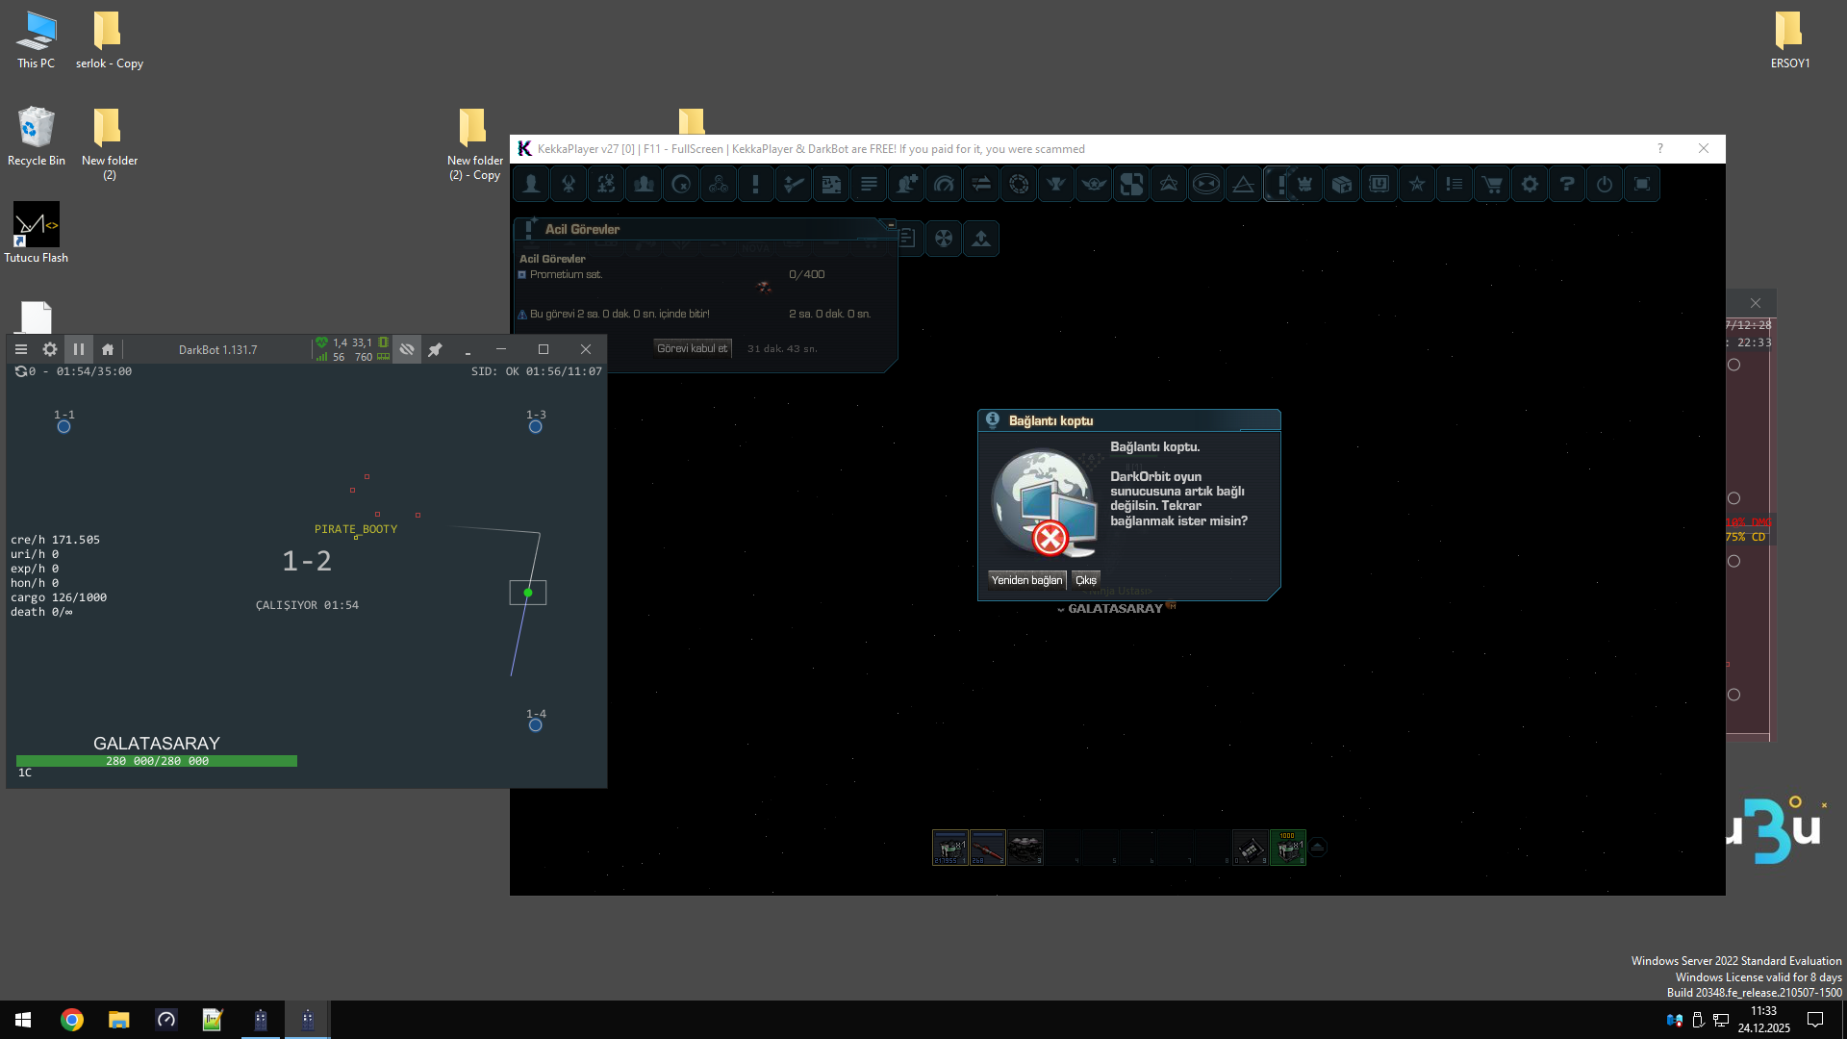Click the speedometer gauge icon
Image resolution: width=1847 pixels, height=1039 pixels.
point(944,184)
